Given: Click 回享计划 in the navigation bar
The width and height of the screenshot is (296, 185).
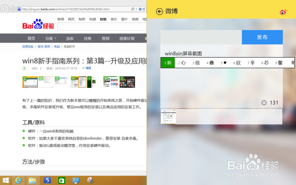Looking at the screenshot, I should (x=127, y=38).
